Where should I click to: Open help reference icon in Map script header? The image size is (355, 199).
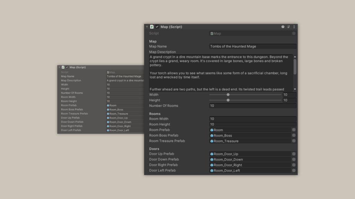tap(283, 27)
